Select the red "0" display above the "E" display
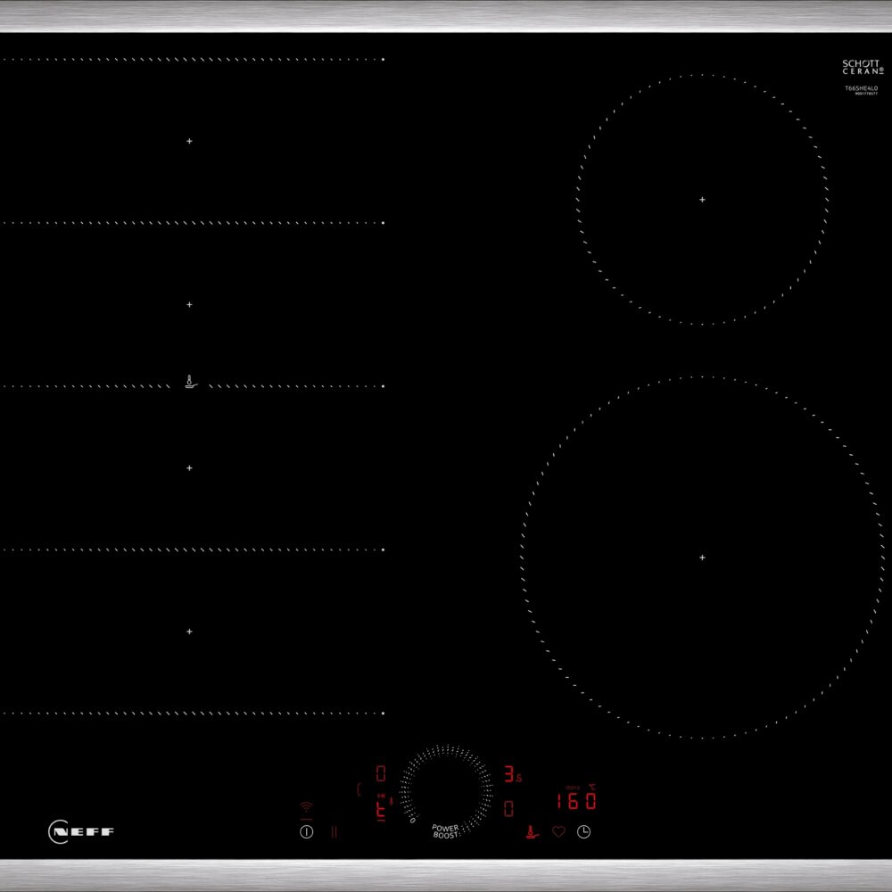 pyautogui.click(x=381, y=773)
